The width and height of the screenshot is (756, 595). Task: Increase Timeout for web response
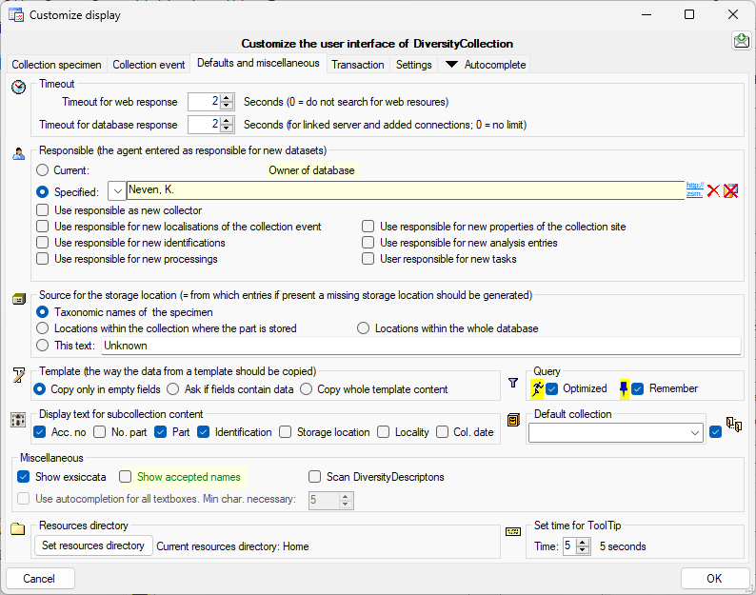tap(227, 98)
